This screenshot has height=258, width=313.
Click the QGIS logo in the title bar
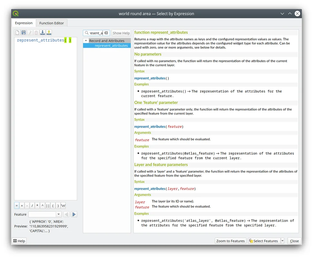15,14
